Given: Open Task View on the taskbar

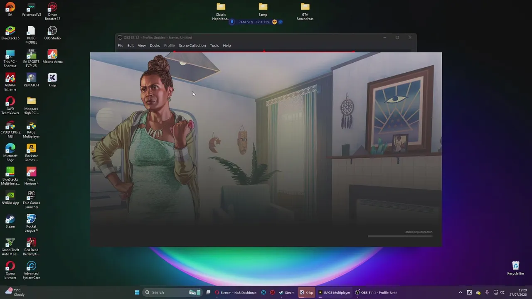Looking at the screenshot, I should [208, 292].
